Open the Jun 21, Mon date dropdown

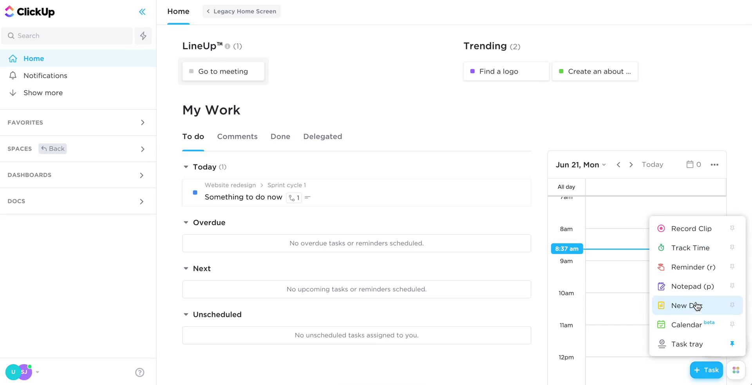click(x=581, y=165)
